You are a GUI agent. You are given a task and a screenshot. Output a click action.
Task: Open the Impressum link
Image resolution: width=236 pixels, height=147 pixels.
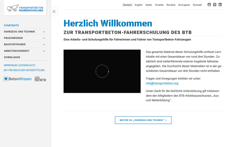[10, 65]
